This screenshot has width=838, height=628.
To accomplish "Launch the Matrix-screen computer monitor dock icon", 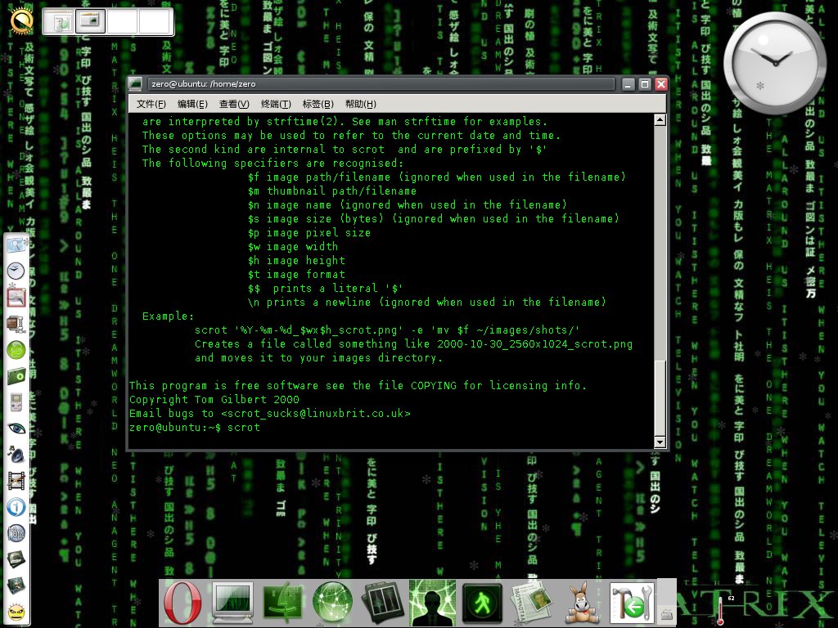I will point(232,603).
